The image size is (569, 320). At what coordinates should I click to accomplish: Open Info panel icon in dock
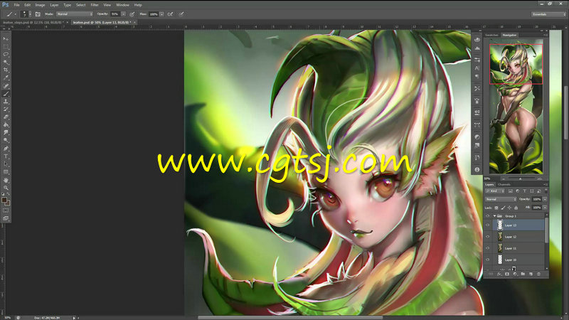point(477,169)
